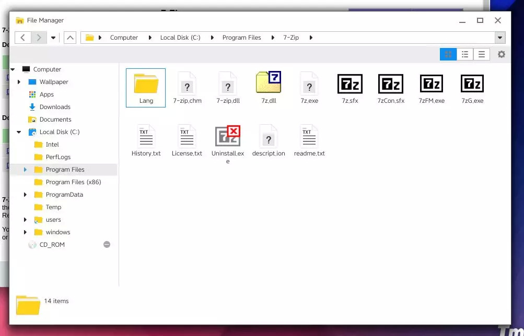The width and height of the screenshot is (524, 336).
Task: Click the Uninstall.exe icon
Action: [x=227, y=137]
